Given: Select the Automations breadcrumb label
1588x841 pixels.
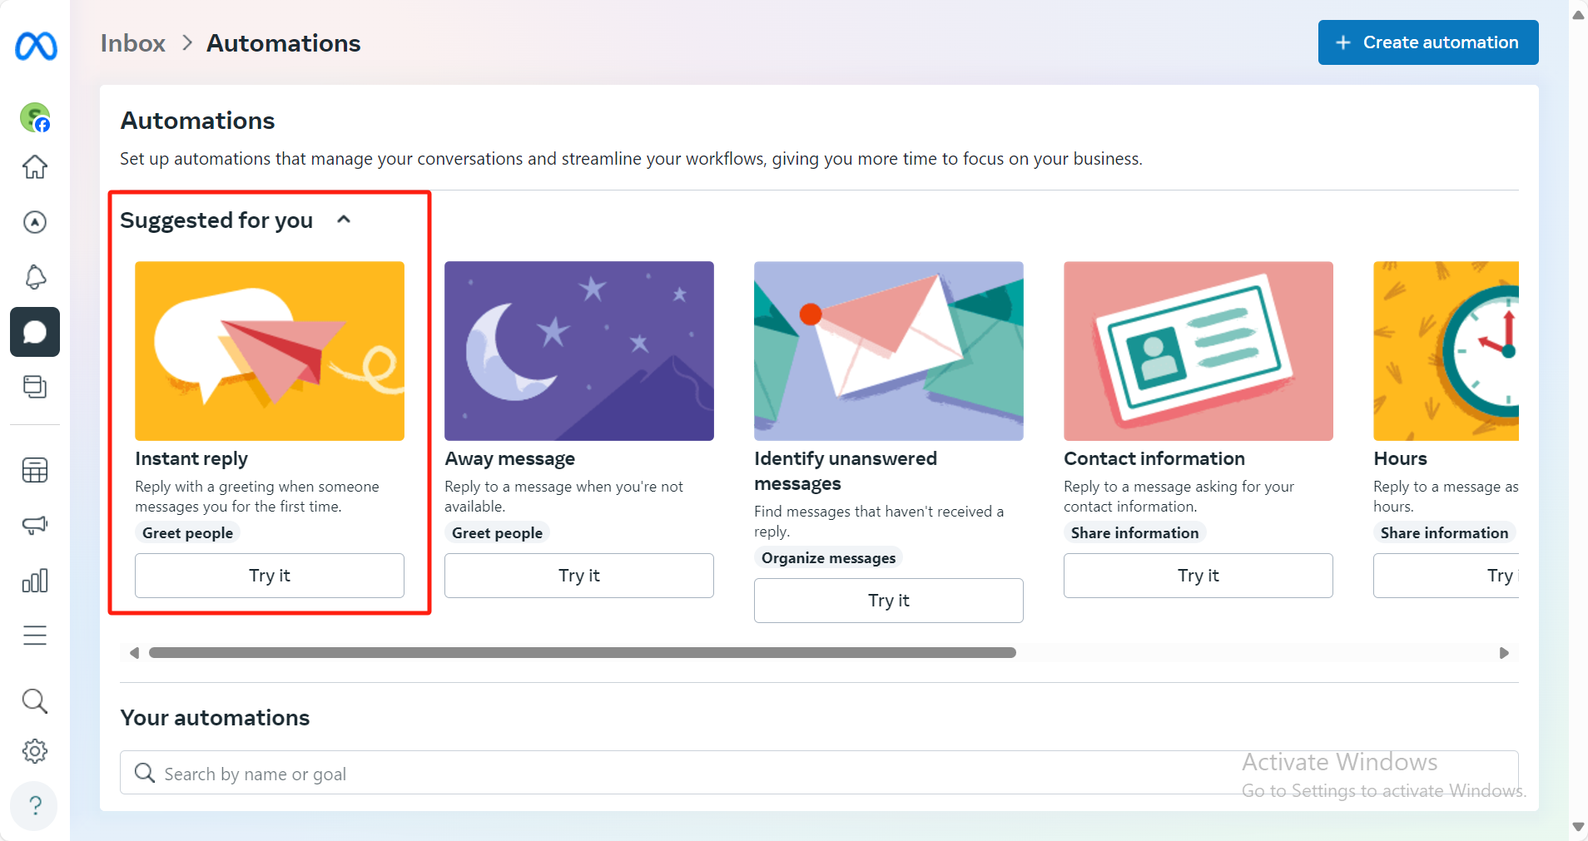Looking at the screenshot, I should pos(283,42).
